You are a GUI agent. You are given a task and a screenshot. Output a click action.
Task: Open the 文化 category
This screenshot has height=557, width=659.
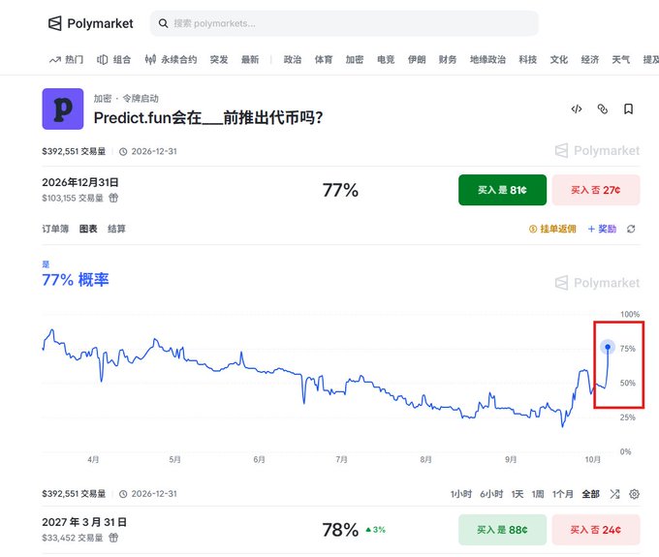(559, 60)
